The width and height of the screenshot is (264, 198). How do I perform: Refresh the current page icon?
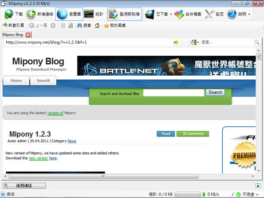[x=70, y=26]
